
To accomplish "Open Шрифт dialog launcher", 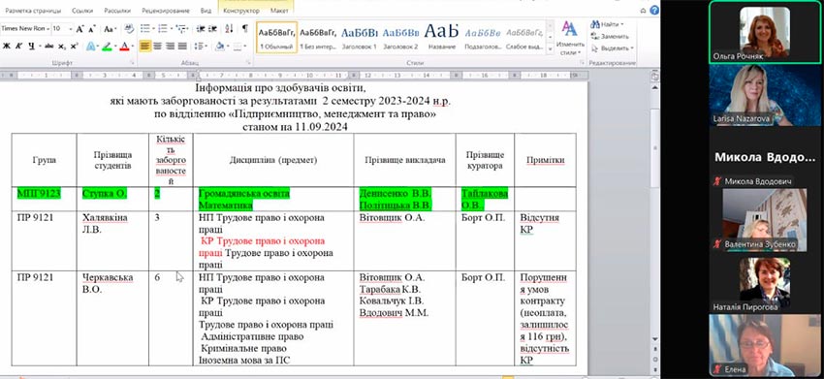I will pos(132,63).
